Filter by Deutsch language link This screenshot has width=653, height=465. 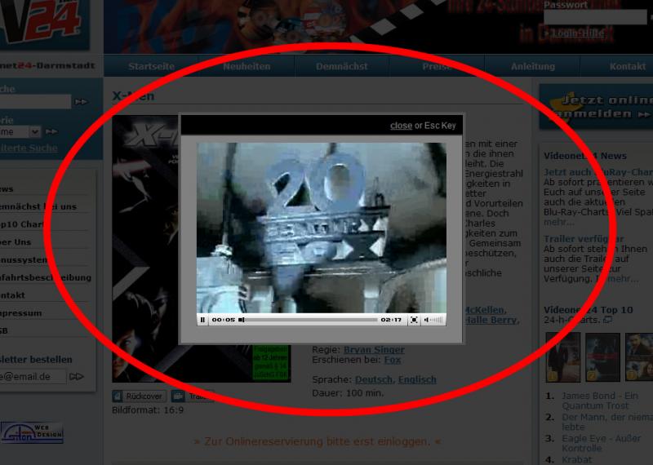374,379
